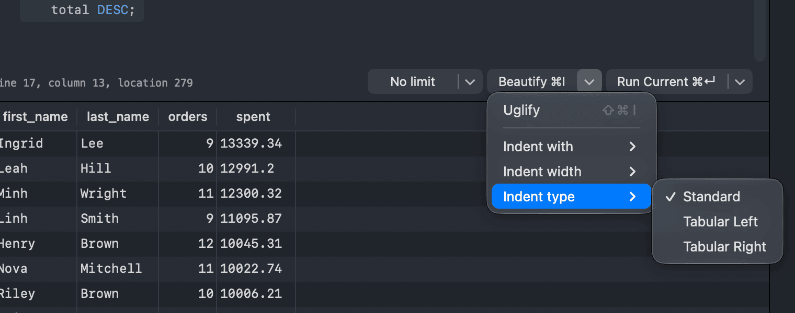Click 'total DESC;' in the SQL editor
This screenshot has width=795, height=313.
(93, 10)
